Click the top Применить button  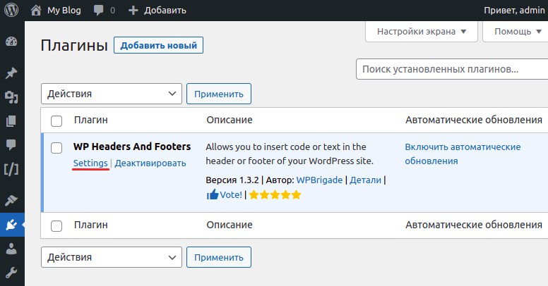(219, 94)
